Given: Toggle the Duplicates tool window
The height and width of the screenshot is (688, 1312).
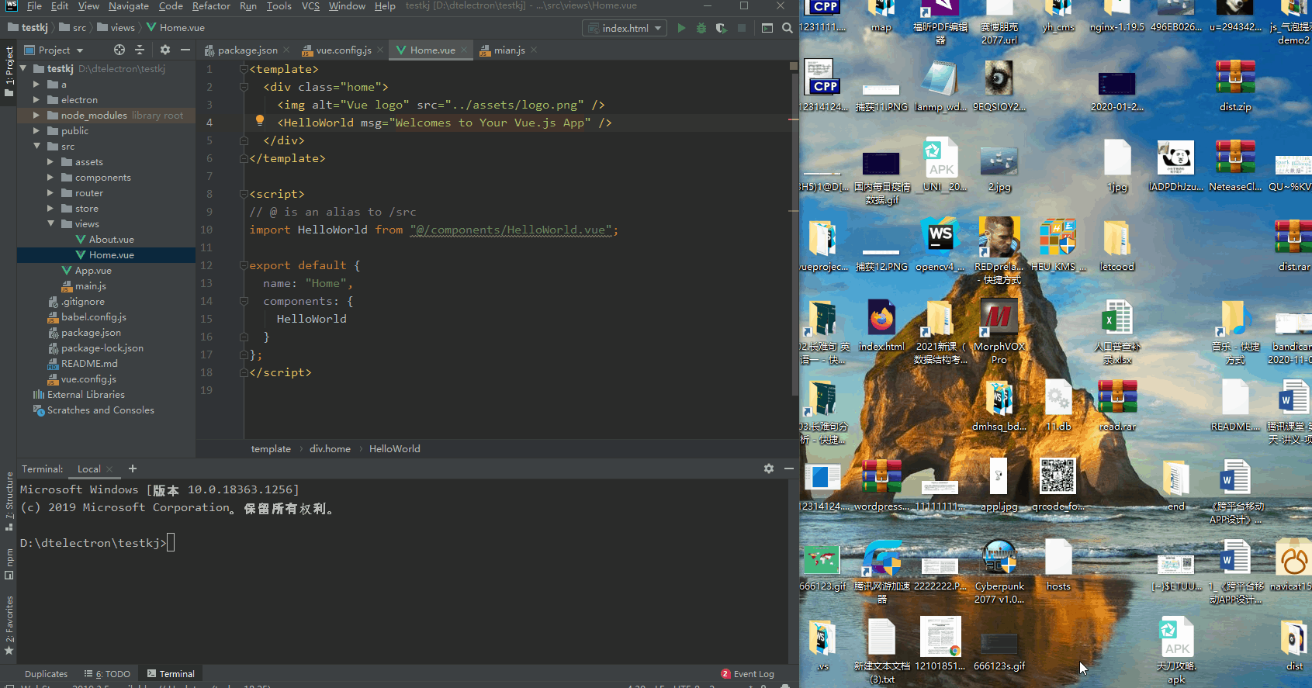Looking at the screenshot, I should [46, 674].
